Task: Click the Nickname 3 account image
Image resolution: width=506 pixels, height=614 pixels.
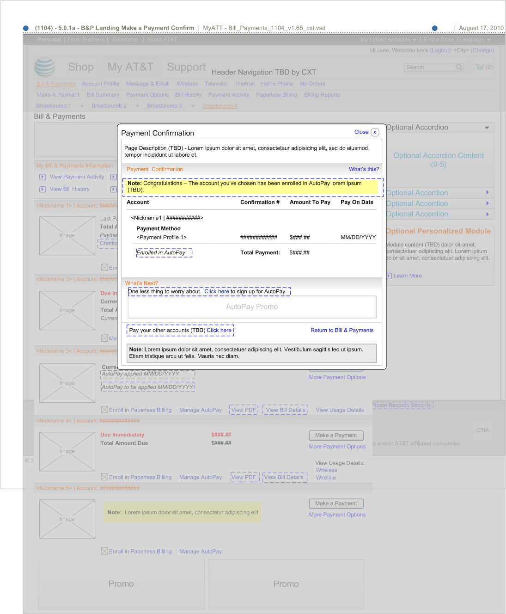Action: [x=67, y=383]
